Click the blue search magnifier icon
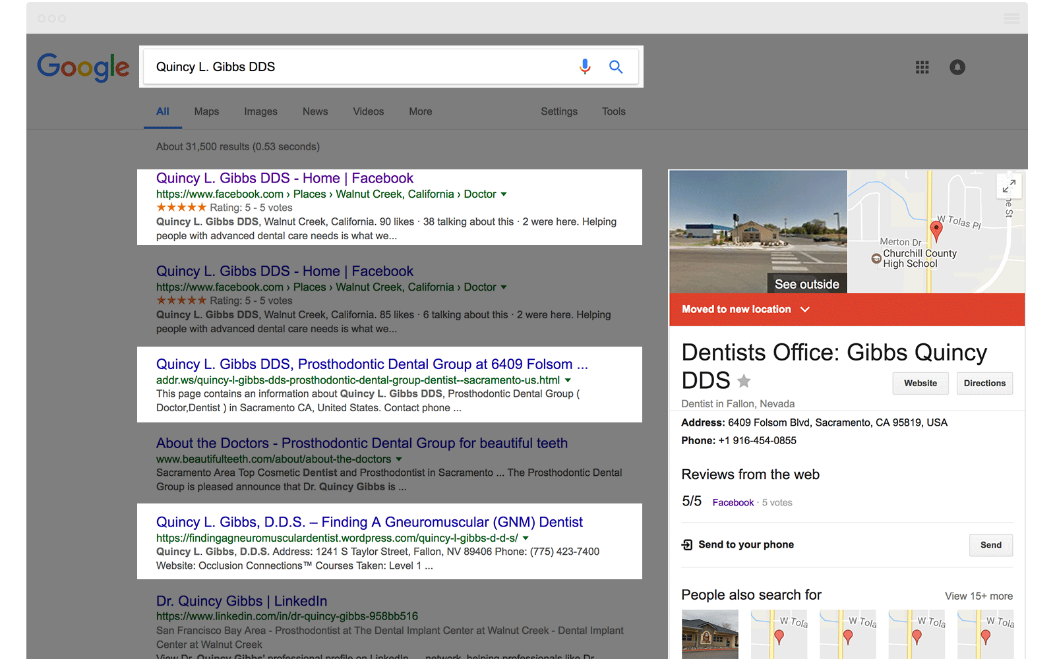 616,67
